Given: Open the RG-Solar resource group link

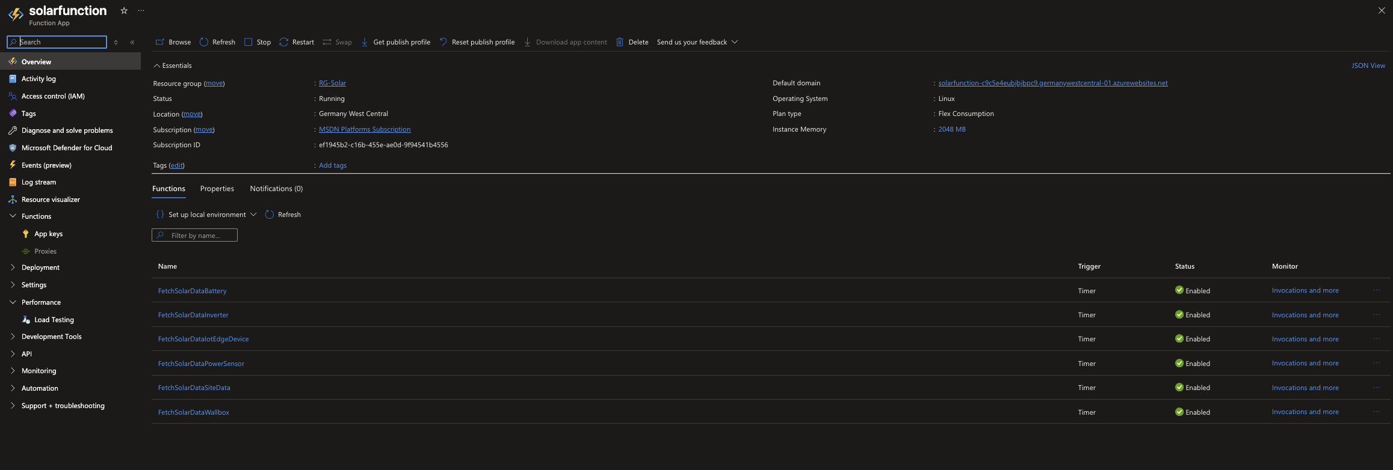Looking at the screenshot, I should click(332, 83).
